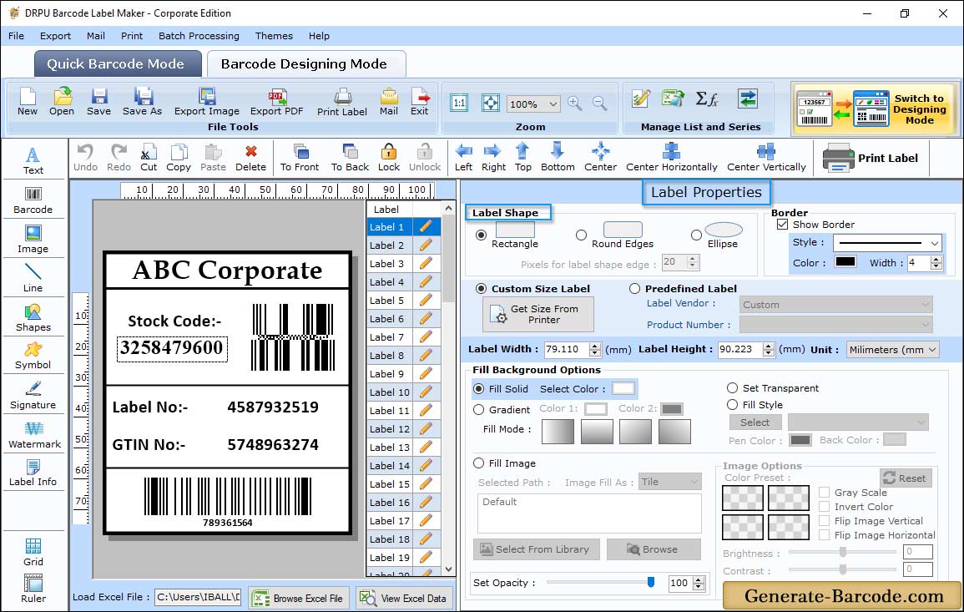Bring selected object To Front
Screen dimensions: 964x612
[x=300, y=158]
